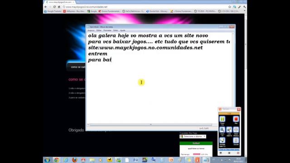Click the red bottom-right icon in the recorder panel
290x163 pixels.
tap(238, 153)
